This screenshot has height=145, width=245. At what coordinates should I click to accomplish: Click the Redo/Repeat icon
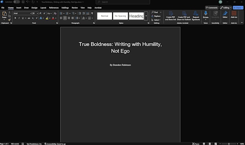tap(33, 2)
